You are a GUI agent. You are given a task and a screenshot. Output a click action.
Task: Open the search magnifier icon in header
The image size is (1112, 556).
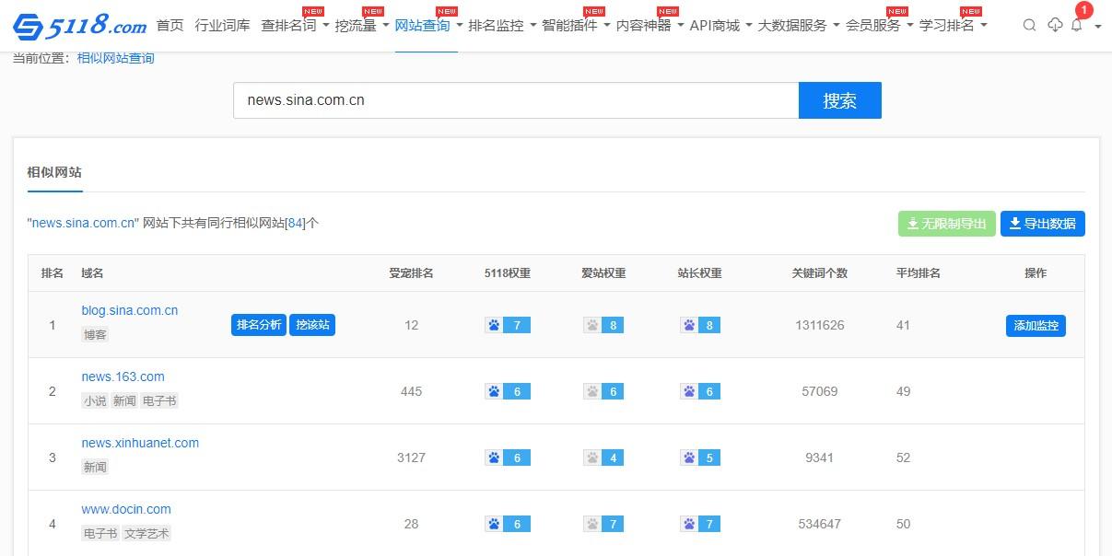click(1030, 26)
